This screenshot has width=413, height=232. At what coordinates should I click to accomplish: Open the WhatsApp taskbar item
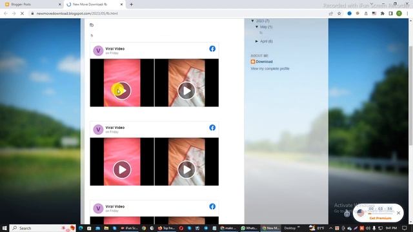point(249,228)
